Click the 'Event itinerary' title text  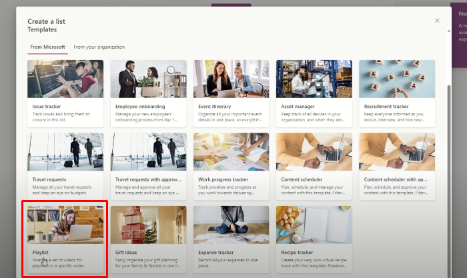(x=214, y=107)
